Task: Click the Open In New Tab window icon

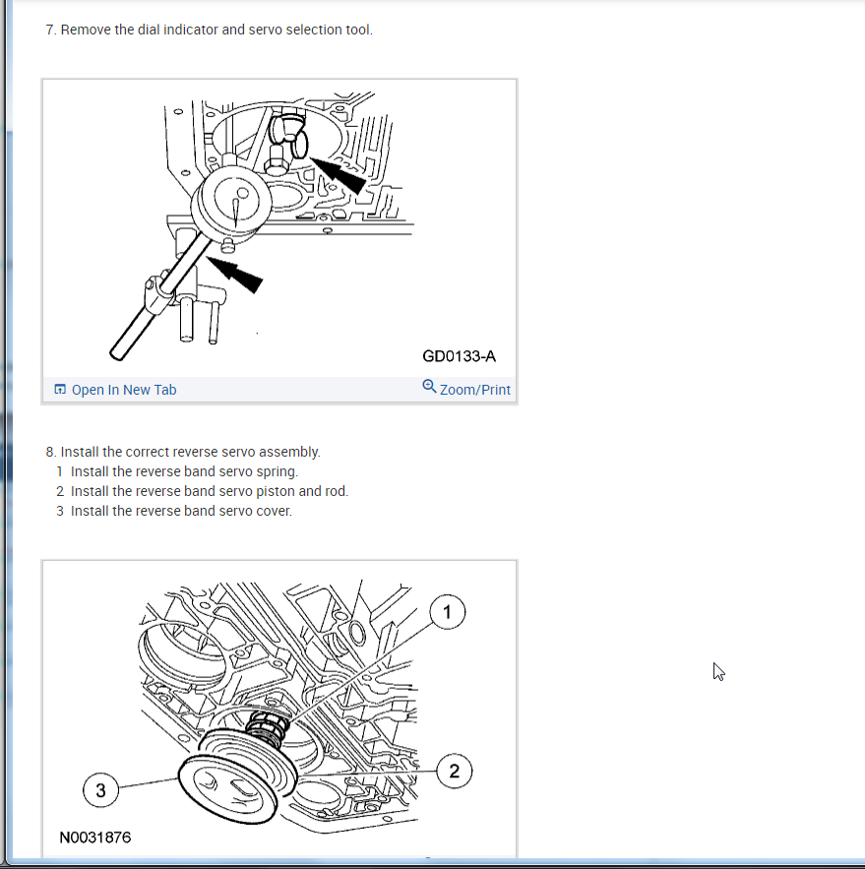Action: coord(60,389)
